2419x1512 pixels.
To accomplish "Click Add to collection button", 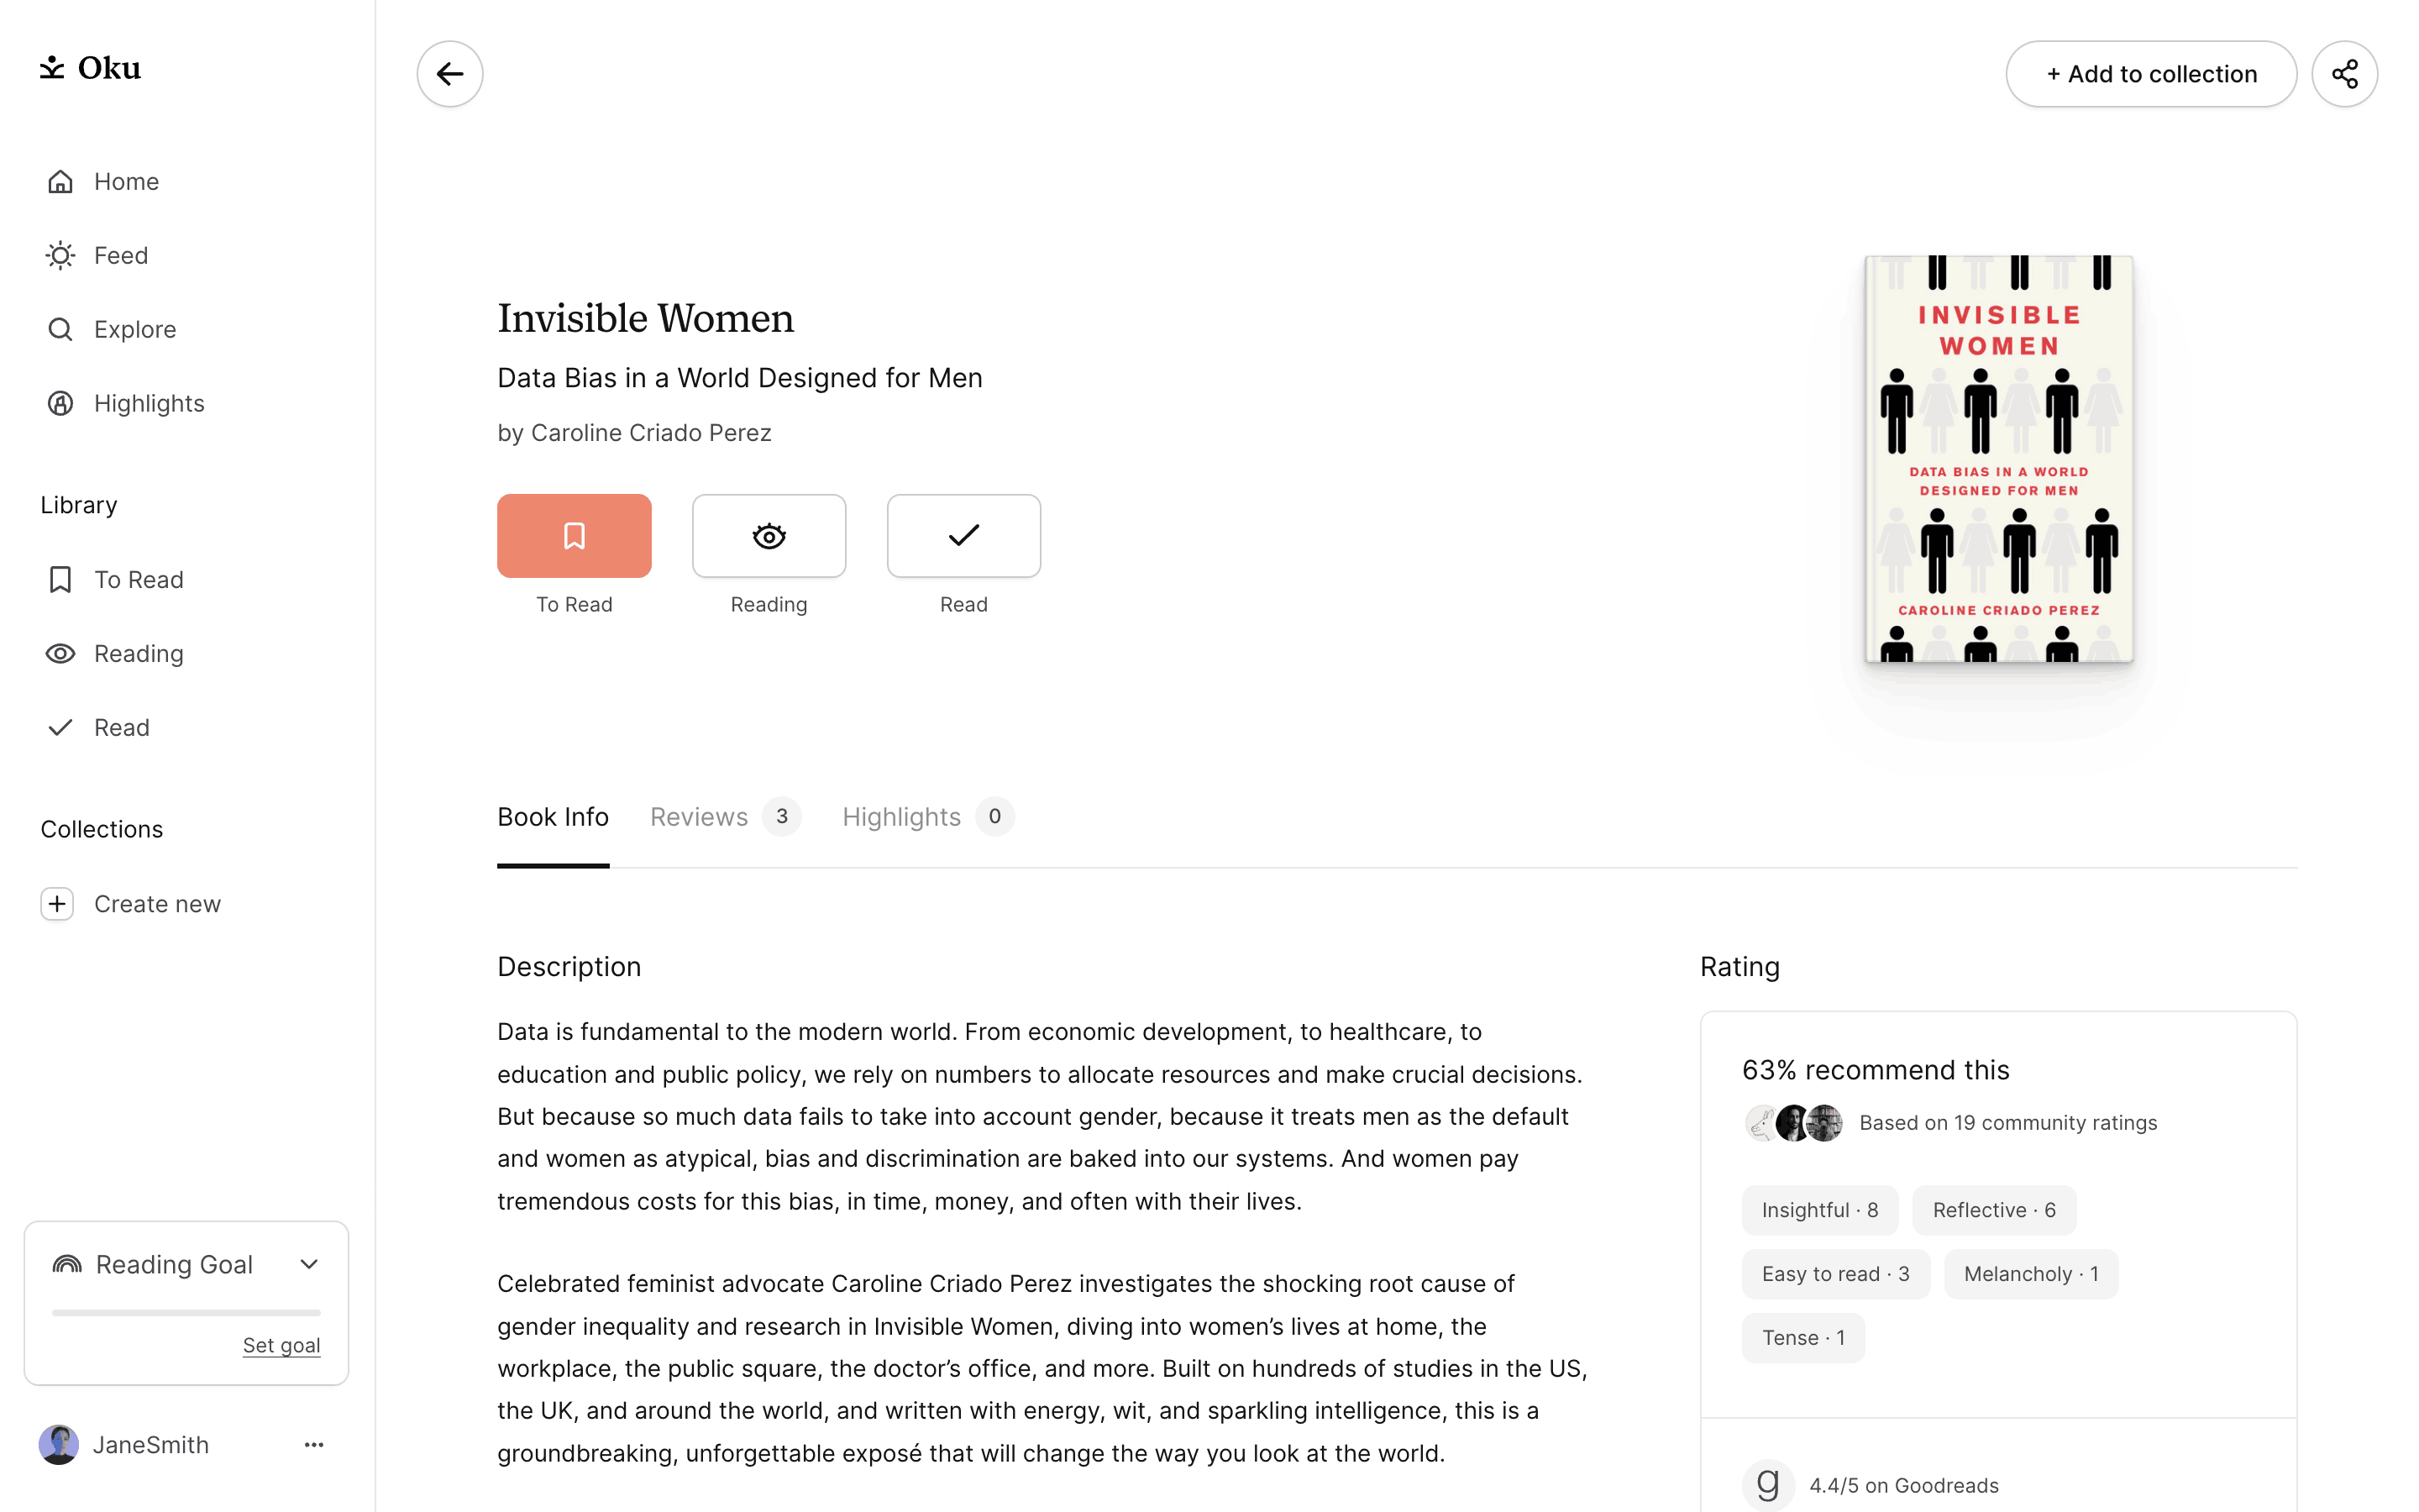I will [2150, 74].
